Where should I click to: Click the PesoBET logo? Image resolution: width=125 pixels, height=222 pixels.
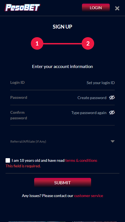coord(22,8)
